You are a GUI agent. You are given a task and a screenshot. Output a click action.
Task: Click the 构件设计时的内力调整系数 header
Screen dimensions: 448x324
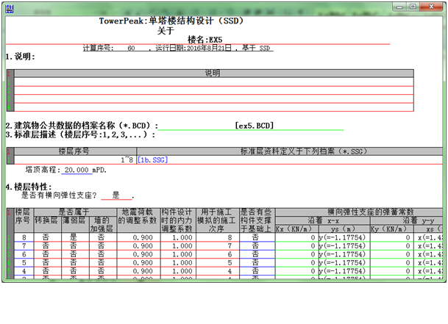tap(178, 220)
